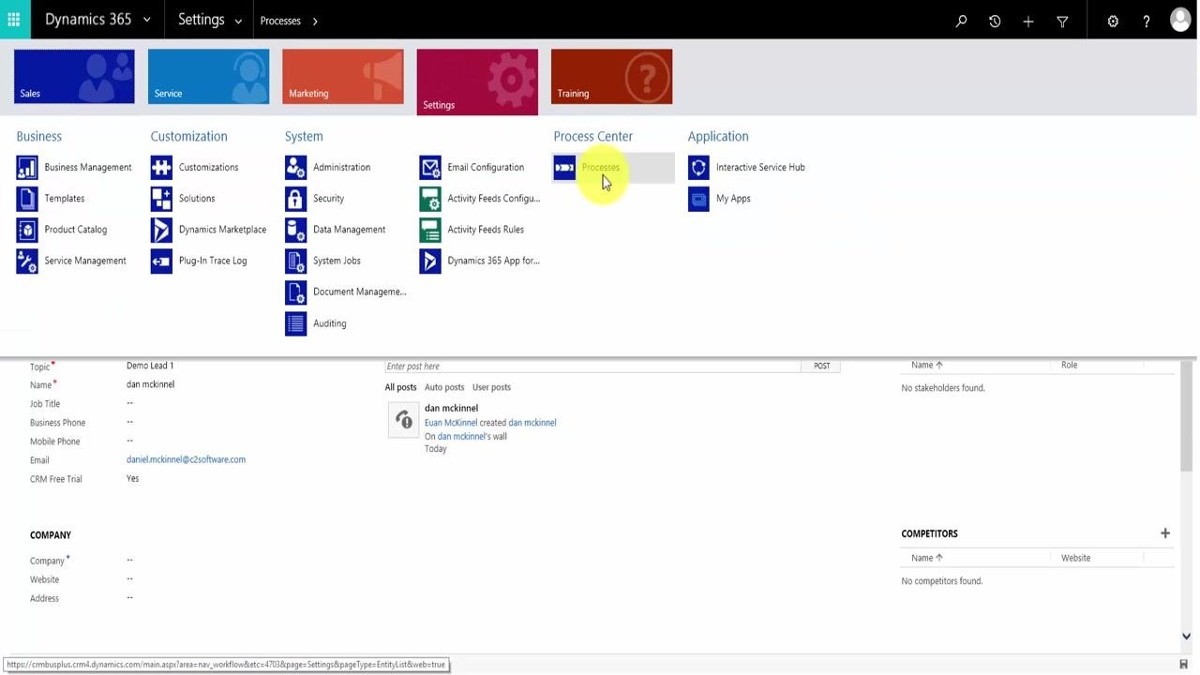
Task: Switch to the User posts tab
Action: (x=491, y=387)
